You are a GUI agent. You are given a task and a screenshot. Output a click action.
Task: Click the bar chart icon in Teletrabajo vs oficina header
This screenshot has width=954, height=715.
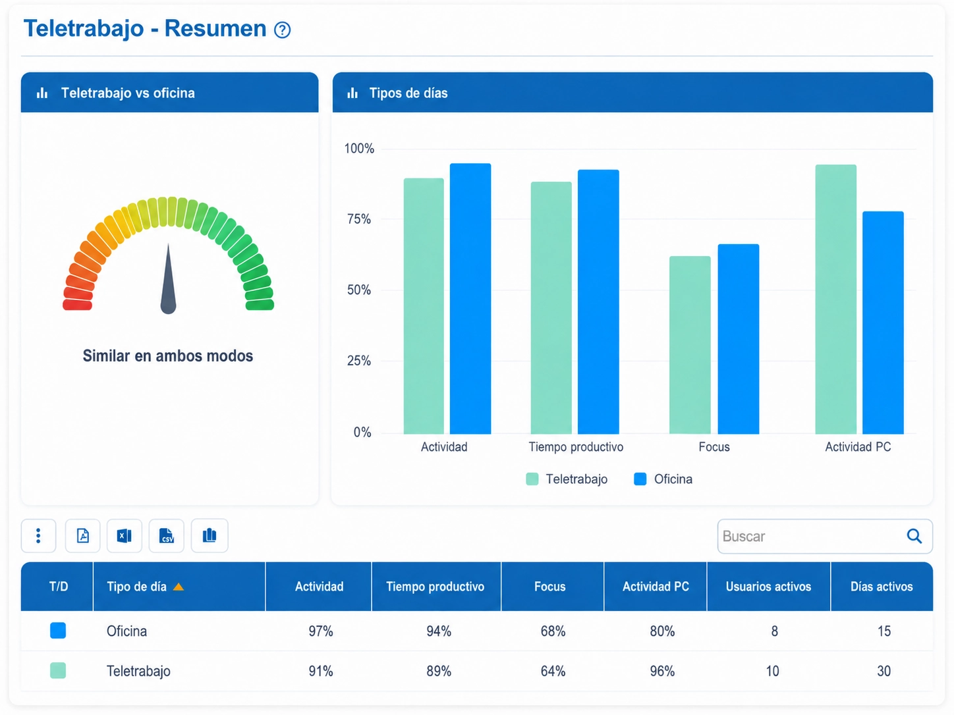[x=42, y=93]
